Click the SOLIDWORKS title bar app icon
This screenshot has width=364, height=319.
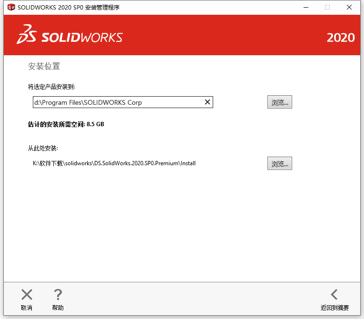[x=11, y=7]
